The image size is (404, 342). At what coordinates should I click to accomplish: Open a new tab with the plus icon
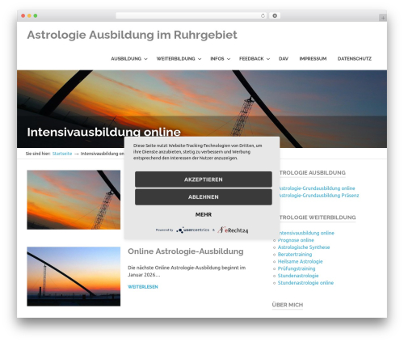click(383, 18)
